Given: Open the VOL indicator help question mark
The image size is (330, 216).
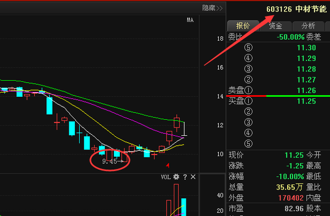Looking at the screenshot, I should point(185,177).
